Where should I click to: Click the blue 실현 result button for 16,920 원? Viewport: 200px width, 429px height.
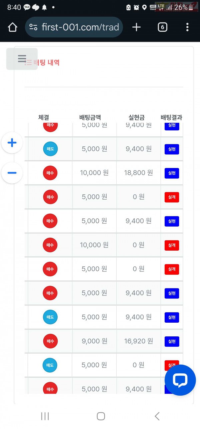click(x=171, y=341)
